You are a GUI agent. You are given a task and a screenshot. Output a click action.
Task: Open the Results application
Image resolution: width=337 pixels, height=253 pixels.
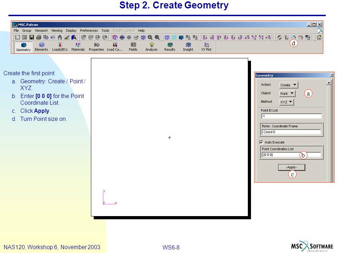click(x=170, y=47)
